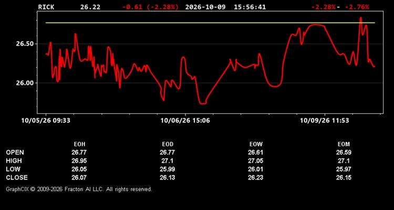Click the EOD high value 27.1
Viewport: 394px width, 210px height.
[x=168, y=161]
